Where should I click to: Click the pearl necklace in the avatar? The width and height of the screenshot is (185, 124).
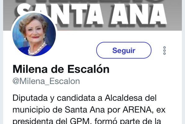[37, 50]
